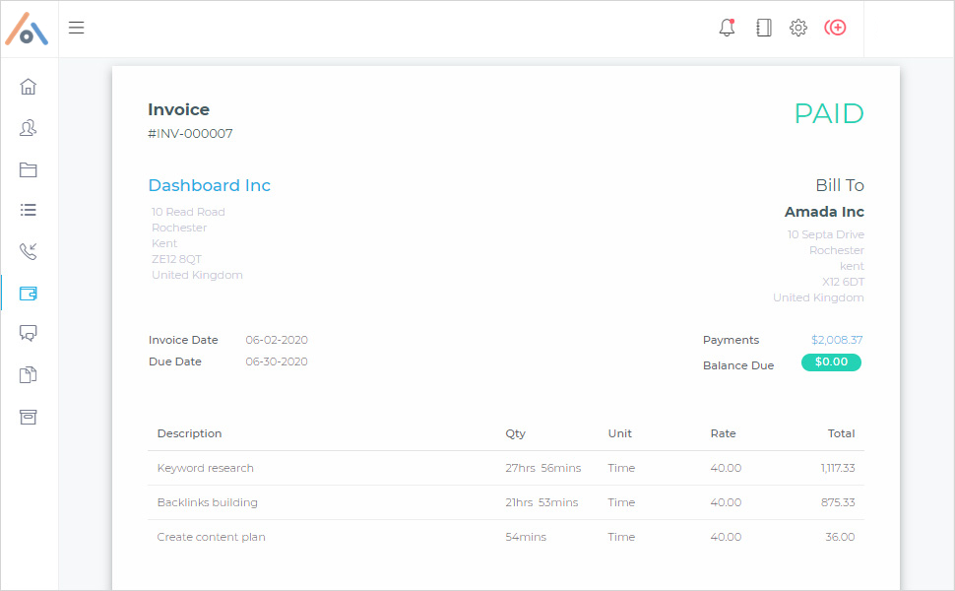Viewport: 955px width, 591px height.
Task: Go to Home in the sidebar
Action: [x=29, y=87]
